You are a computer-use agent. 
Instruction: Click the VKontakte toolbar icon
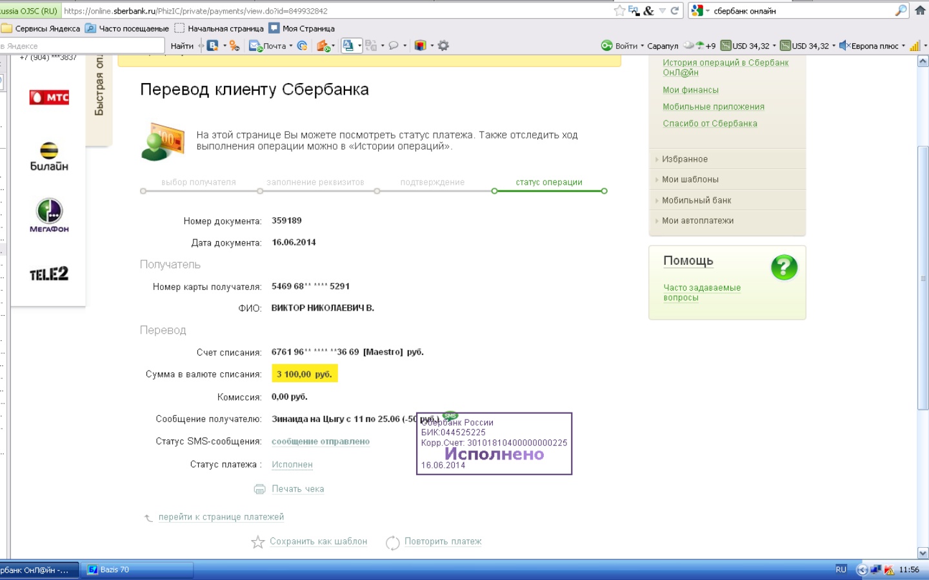212,46
